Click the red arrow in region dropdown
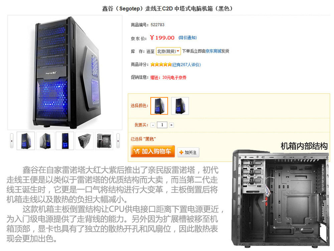The width and height of the screenshot is (334, 251). 178,51
